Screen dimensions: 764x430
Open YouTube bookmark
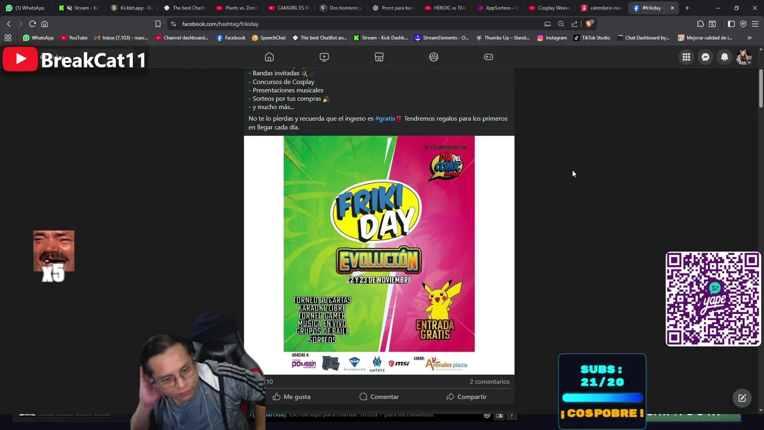coord(74,38)
